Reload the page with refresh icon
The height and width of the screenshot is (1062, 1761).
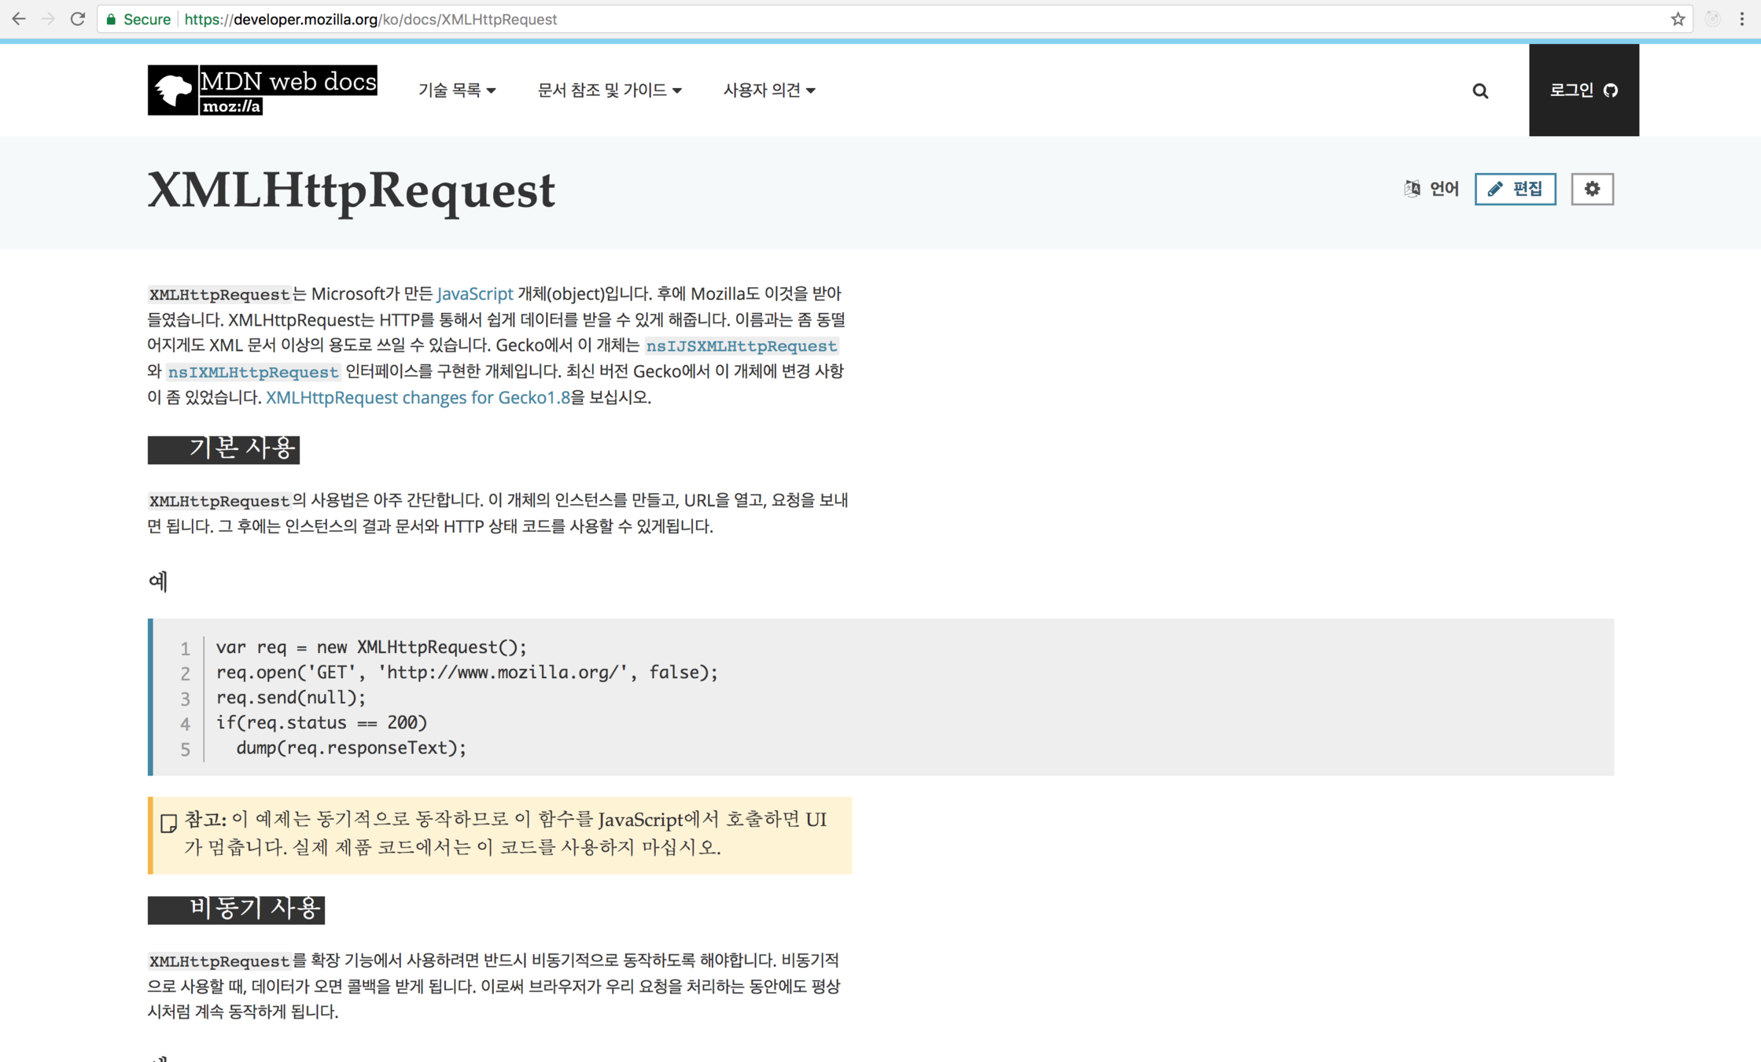click(77, 19)
